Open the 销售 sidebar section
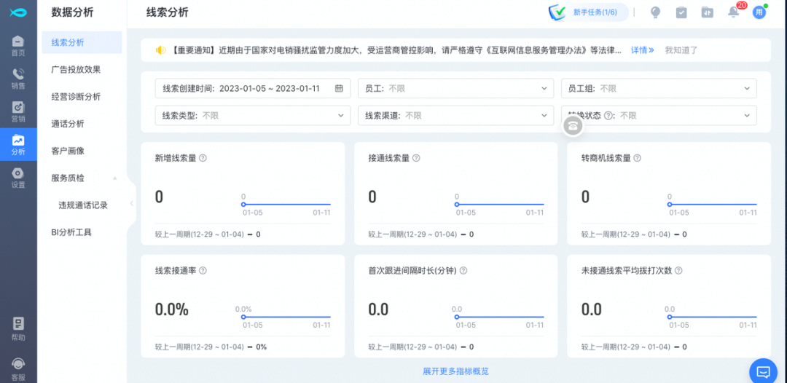Viewport: 787px width, 383px height. (x=18, y=79)
